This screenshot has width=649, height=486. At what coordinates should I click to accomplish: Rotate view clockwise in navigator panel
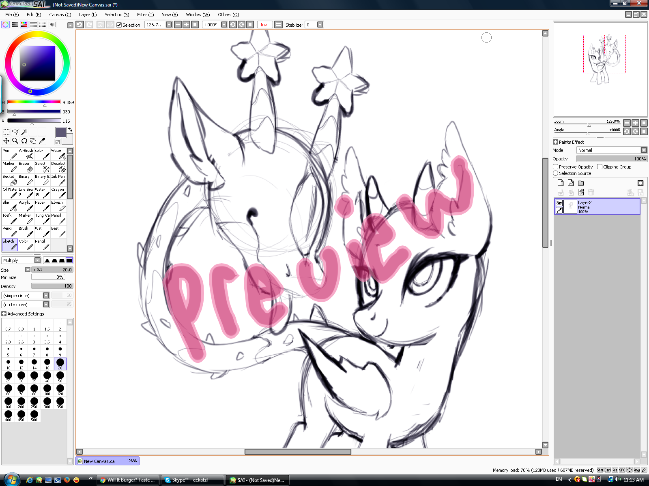point(635,131)
